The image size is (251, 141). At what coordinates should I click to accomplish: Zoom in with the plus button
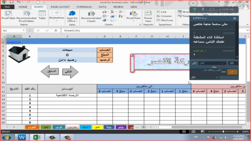[237, 132]
